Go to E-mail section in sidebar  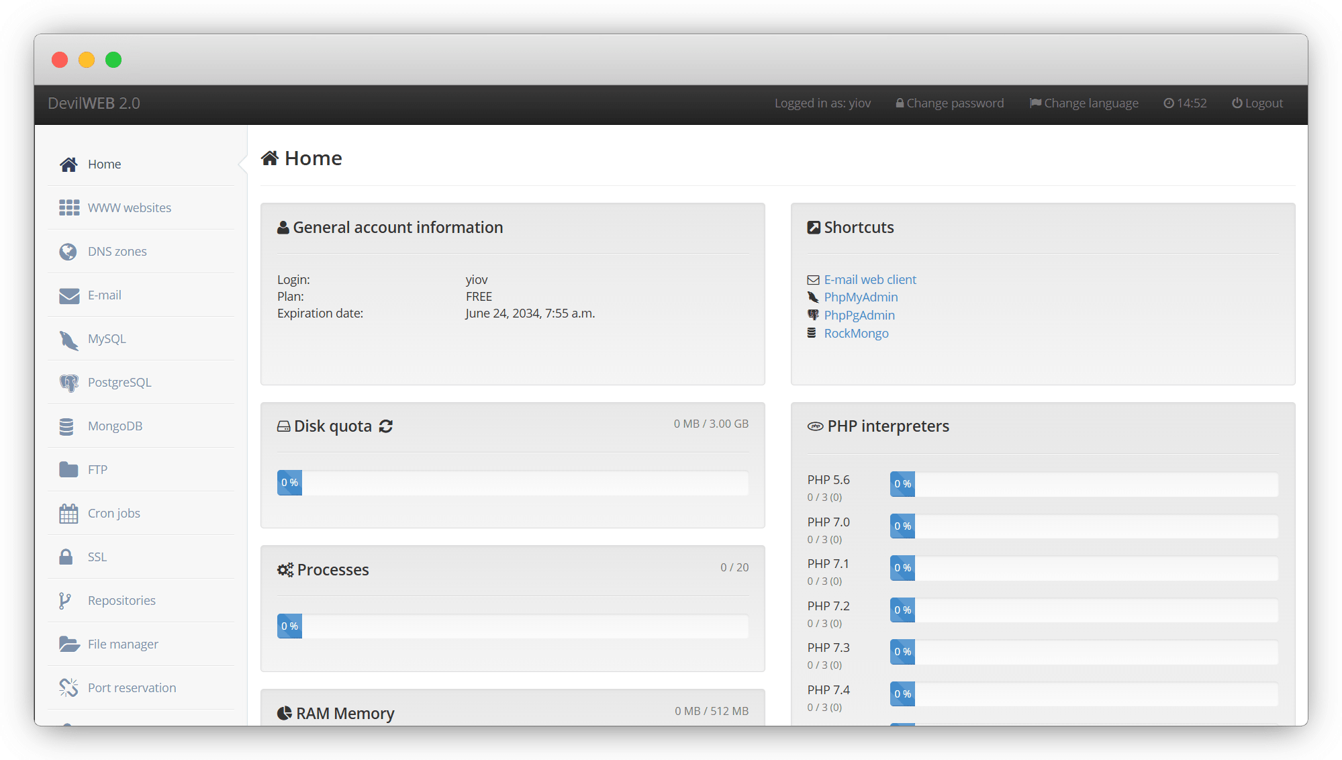pos(104,295)
